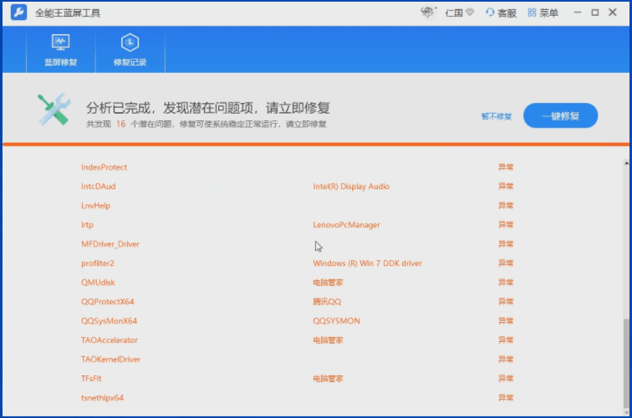Click the wrench app logo in title bar
The image size is (632, 418).
tap(18, 13)
